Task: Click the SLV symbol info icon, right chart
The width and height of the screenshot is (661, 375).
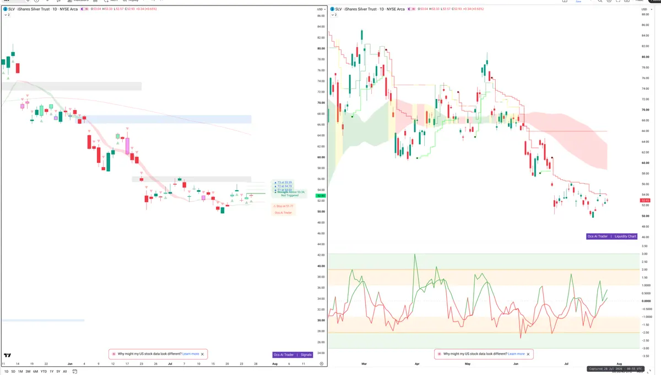Action: [x=332, y=9]
